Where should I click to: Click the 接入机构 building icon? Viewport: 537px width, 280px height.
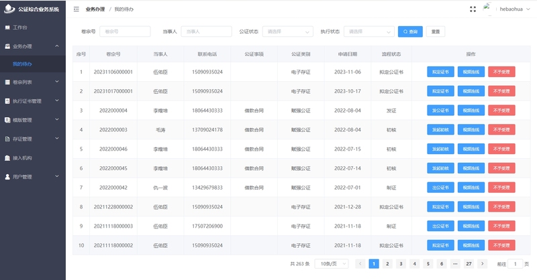(7, 158)
